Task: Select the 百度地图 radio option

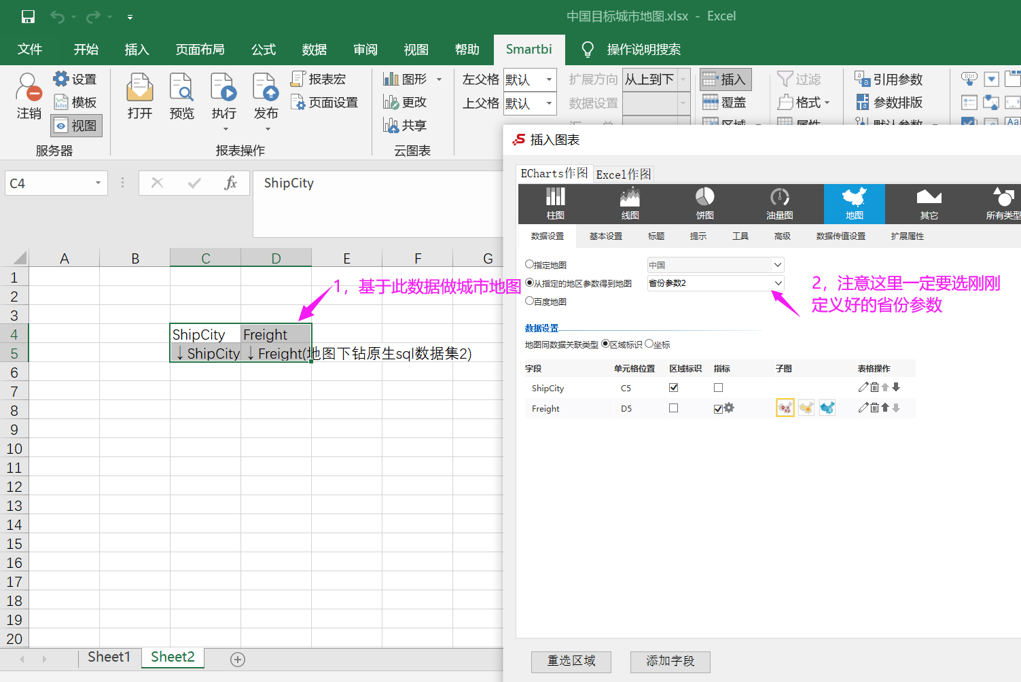Action: tap(529, 301)
